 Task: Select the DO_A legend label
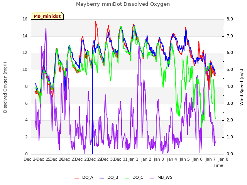coord(88,177)
